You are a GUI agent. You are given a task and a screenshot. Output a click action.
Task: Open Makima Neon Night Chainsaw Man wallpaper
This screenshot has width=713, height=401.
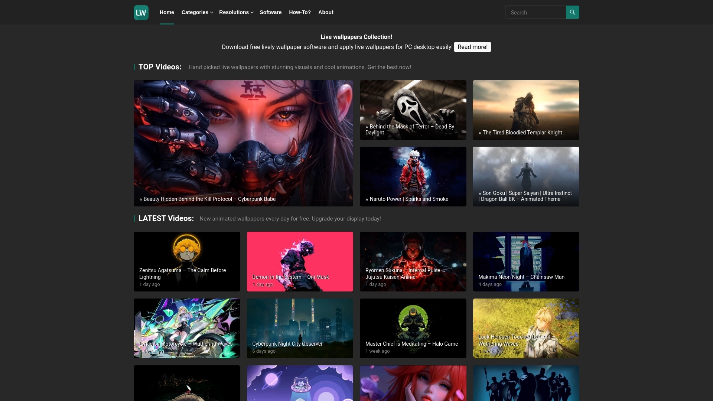526,261
